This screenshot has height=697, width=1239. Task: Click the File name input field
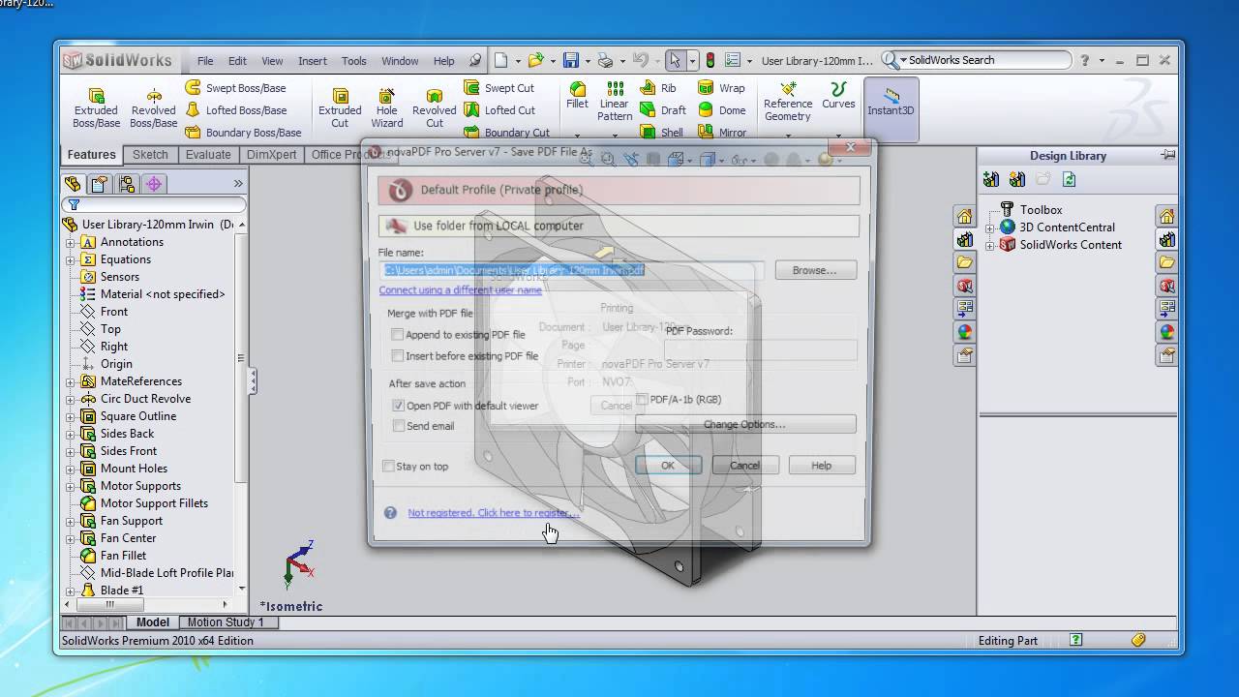click(571, 271)
